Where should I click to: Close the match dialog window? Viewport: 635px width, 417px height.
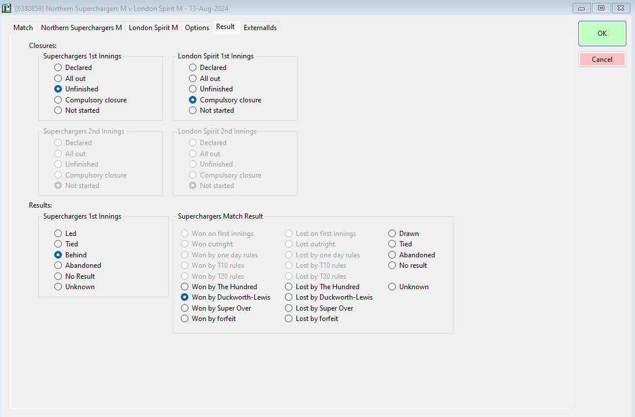pos(621,8)
